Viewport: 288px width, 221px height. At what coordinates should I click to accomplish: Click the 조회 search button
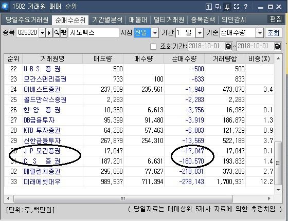click(274, 33)
